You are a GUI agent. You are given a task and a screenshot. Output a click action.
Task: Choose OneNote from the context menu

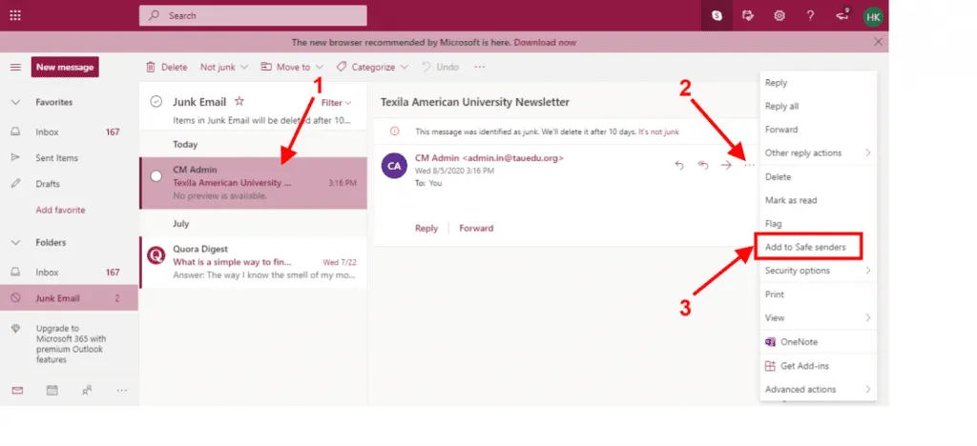(818, 342)
